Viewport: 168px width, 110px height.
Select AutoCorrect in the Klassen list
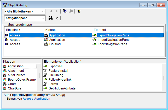pyautogui.click(x=16, y=75)
